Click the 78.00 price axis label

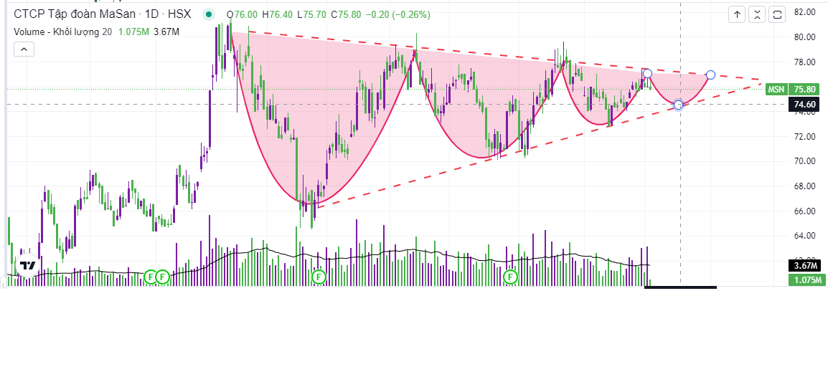tap(804, 62)
